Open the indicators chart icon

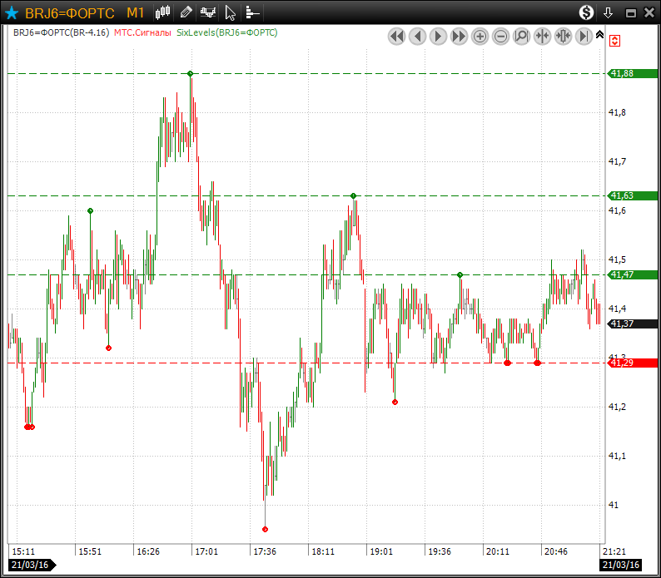pyautogui.click(x=207, y=12)
